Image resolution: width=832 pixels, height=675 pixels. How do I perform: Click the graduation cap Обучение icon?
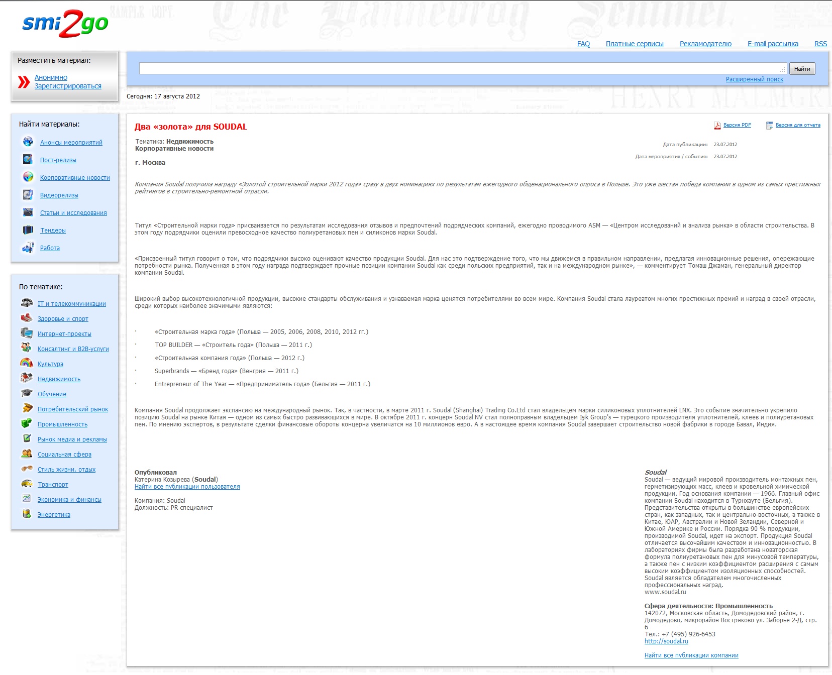point(27,393)
